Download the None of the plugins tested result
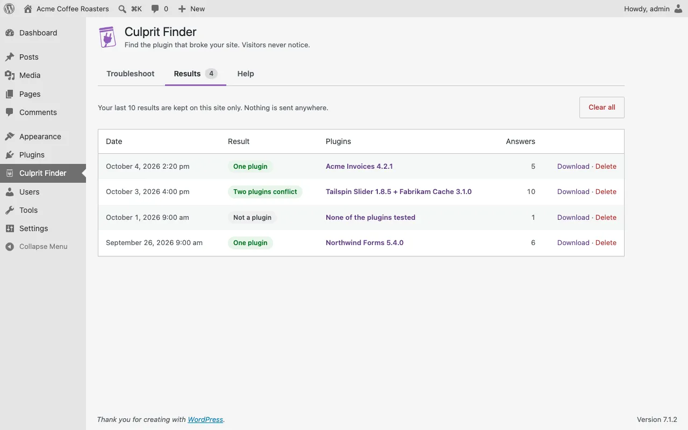Viewport: 688px width, 430px height. click(x=574, y=217)
